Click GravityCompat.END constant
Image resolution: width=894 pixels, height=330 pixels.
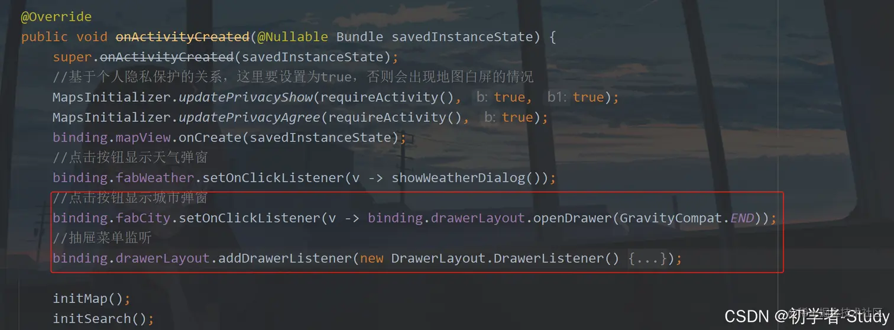click(687, 218)
